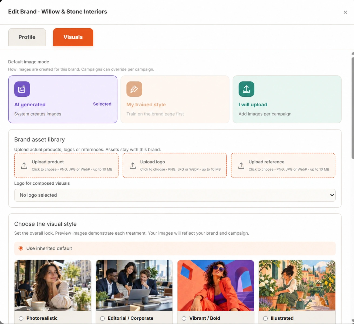Click the Brand asset library heading
Screen dimensions: 354x324
coord(39,140)
